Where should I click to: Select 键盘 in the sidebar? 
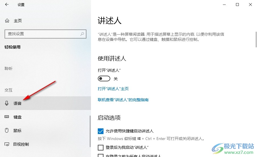click(45, 117)
